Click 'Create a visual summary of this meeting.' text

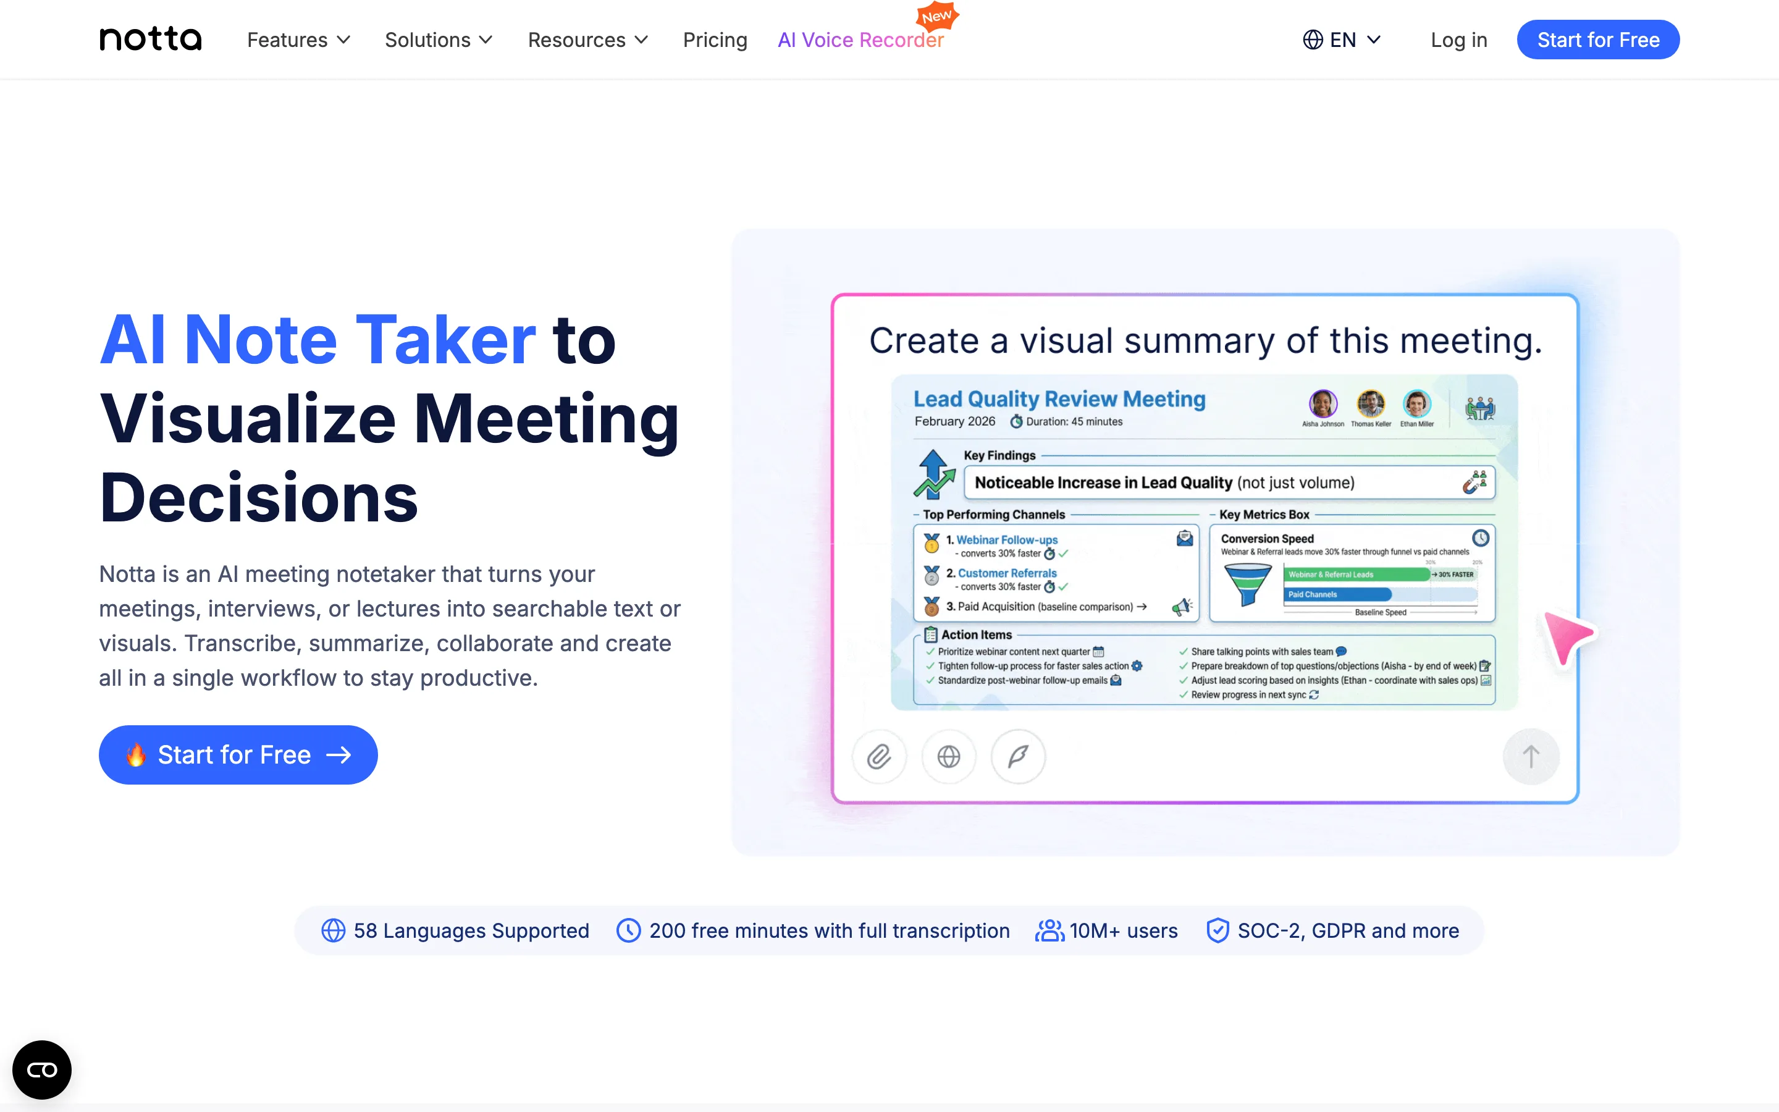click(x=1206, y=341)
